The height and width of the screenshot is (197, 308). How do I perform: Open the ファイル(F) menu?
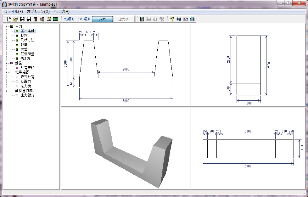point(14,11)
